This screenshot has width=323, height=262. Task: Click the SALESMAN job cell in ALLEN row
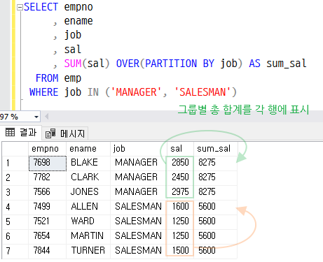[139, 207]
